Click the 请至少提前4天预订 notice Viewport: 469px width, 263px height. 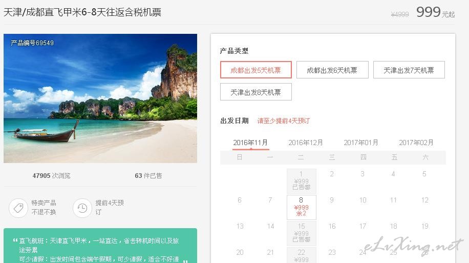284,120
